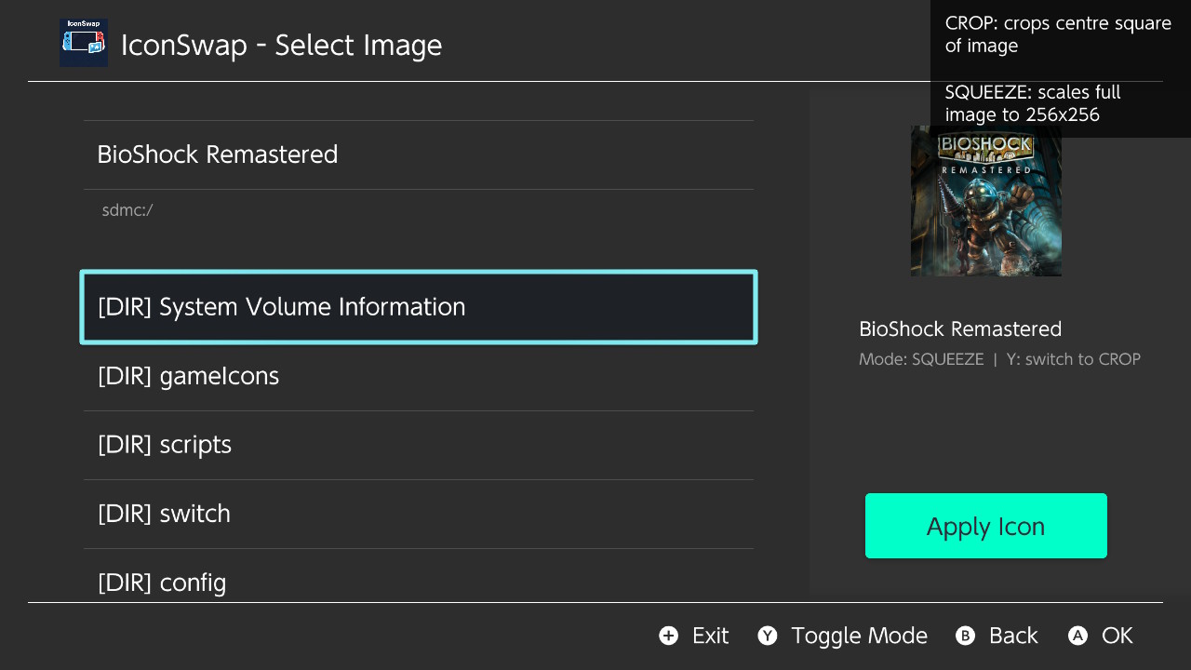Screen dimensions: 1191x670
Task: Click the Toggle Mode label
Action: (x=859, y=636)
